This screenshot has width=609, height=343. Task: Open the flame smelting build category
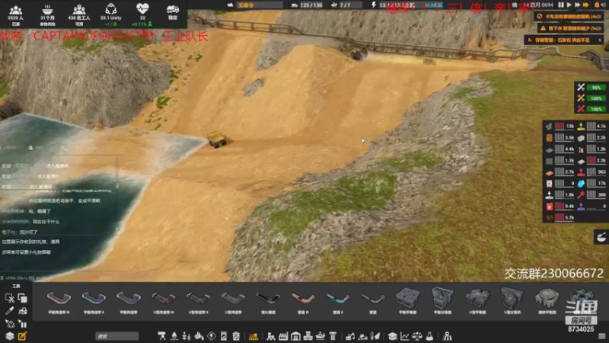tap(199, 336)
